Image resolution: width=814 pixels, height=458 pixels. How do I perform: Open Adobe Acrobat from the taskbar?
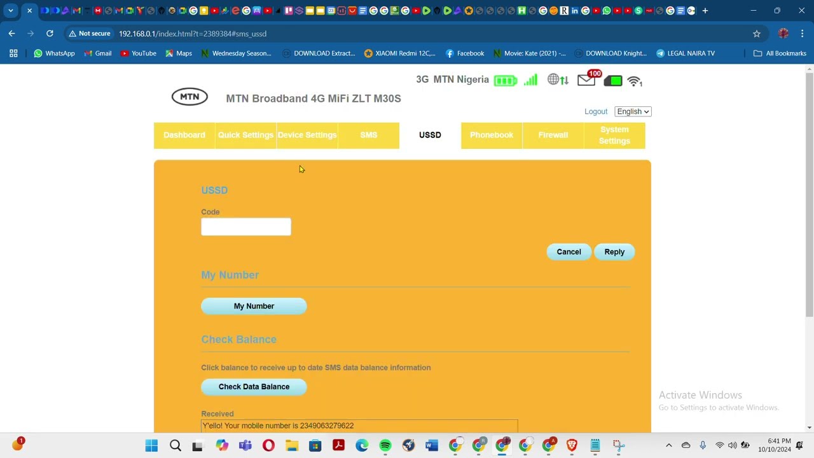[338, 446]
